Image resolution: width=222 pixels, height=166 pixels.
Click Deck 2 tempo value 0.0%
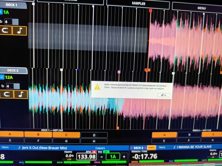point(213,154)
